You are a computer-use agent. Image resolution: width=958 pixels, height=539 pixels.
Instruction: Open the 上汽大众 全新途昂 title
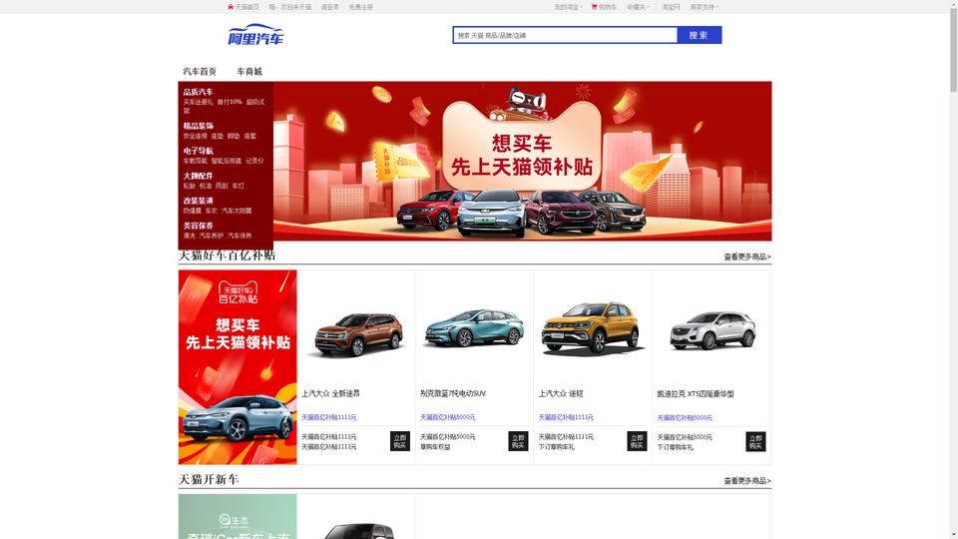[x=330, y=393]
